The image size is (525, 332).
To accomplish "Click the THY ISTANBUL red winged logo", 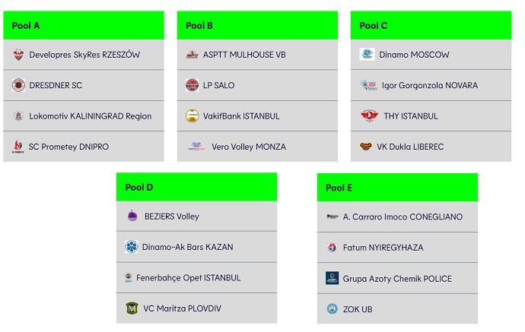I will coord(369,115).
